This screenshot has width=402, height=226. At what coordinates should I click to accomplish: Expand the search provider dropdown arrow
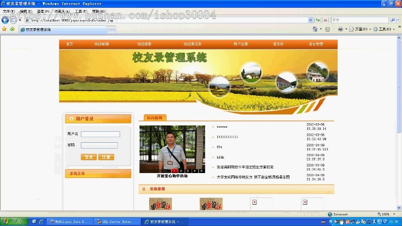click(x=398, y=20)
